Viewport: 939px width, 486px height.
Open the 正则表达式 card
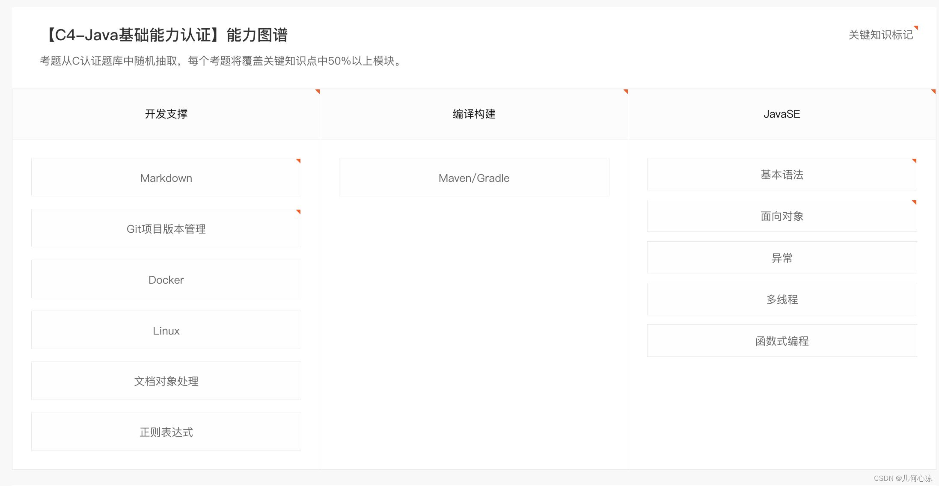pos(166,432)
